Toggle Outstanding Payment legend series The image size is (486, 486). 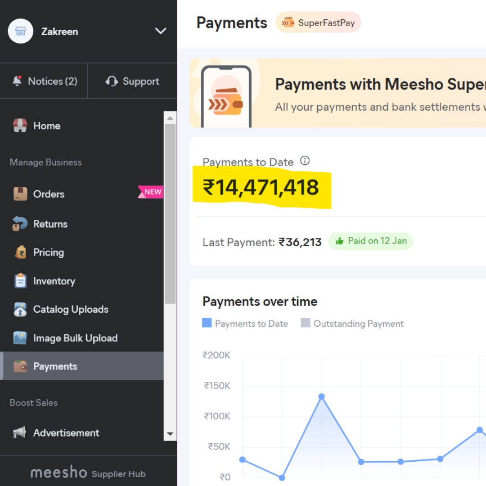coord(352,324)
